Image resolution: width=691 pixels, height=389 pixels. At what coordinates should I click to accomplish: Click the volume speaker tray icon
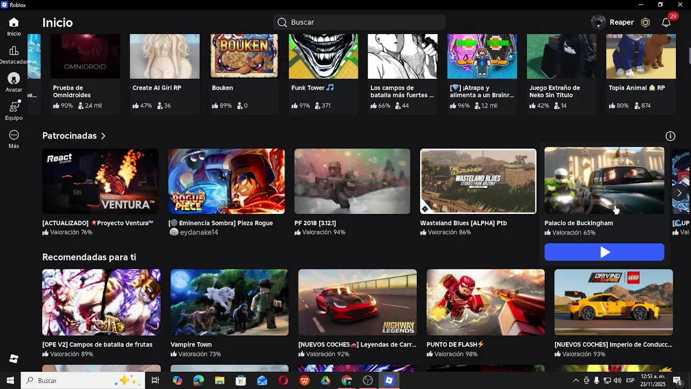pyautogui.click(x=617, y=381)
